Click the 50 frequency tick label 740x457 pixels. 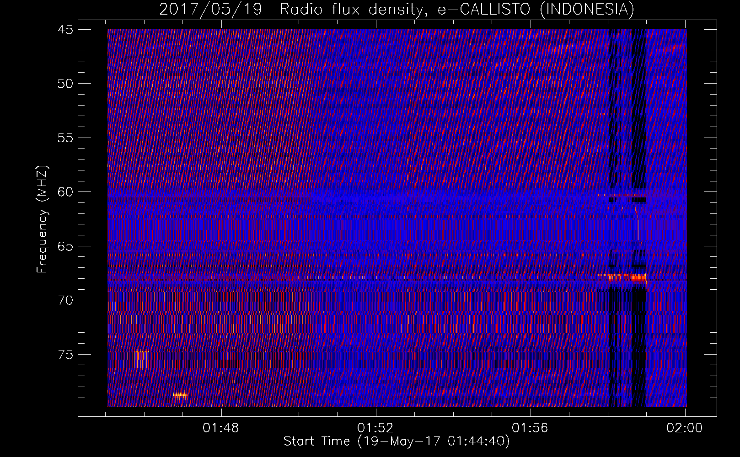65,84
